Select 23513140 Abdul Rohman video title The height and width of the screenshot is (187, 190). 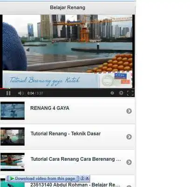75,185
